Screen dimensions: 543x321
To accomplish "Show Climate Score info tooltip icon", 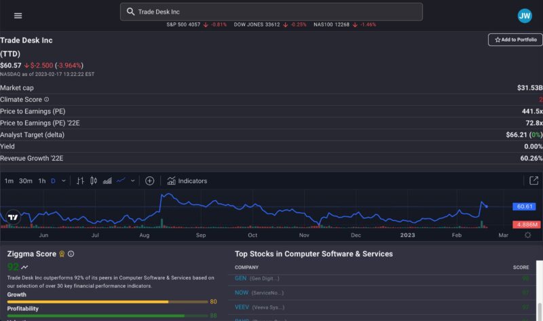I will pyautogui.click(x=46, y=99).
